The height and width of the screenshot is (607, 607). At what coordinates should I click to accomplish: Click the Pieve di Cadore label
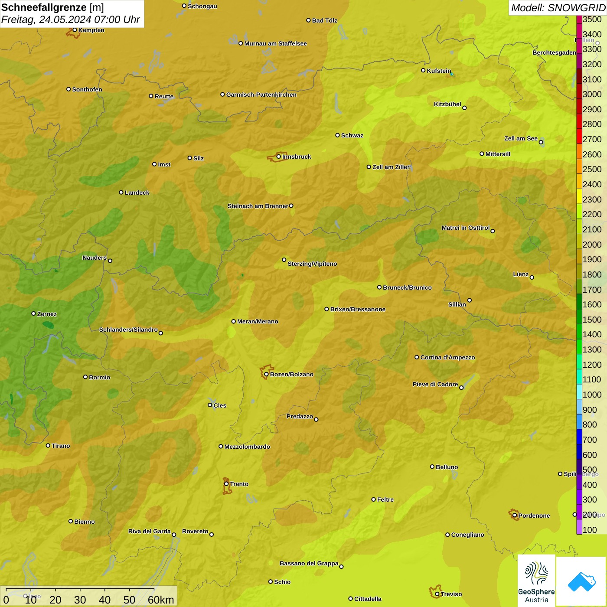[x=435, y=384]
